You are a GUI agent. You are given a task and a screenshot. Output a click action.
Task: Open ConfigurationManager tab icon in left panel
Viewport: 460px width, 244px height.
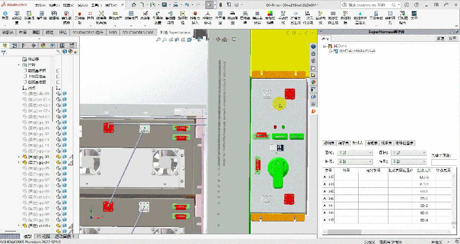pos(24,46)
